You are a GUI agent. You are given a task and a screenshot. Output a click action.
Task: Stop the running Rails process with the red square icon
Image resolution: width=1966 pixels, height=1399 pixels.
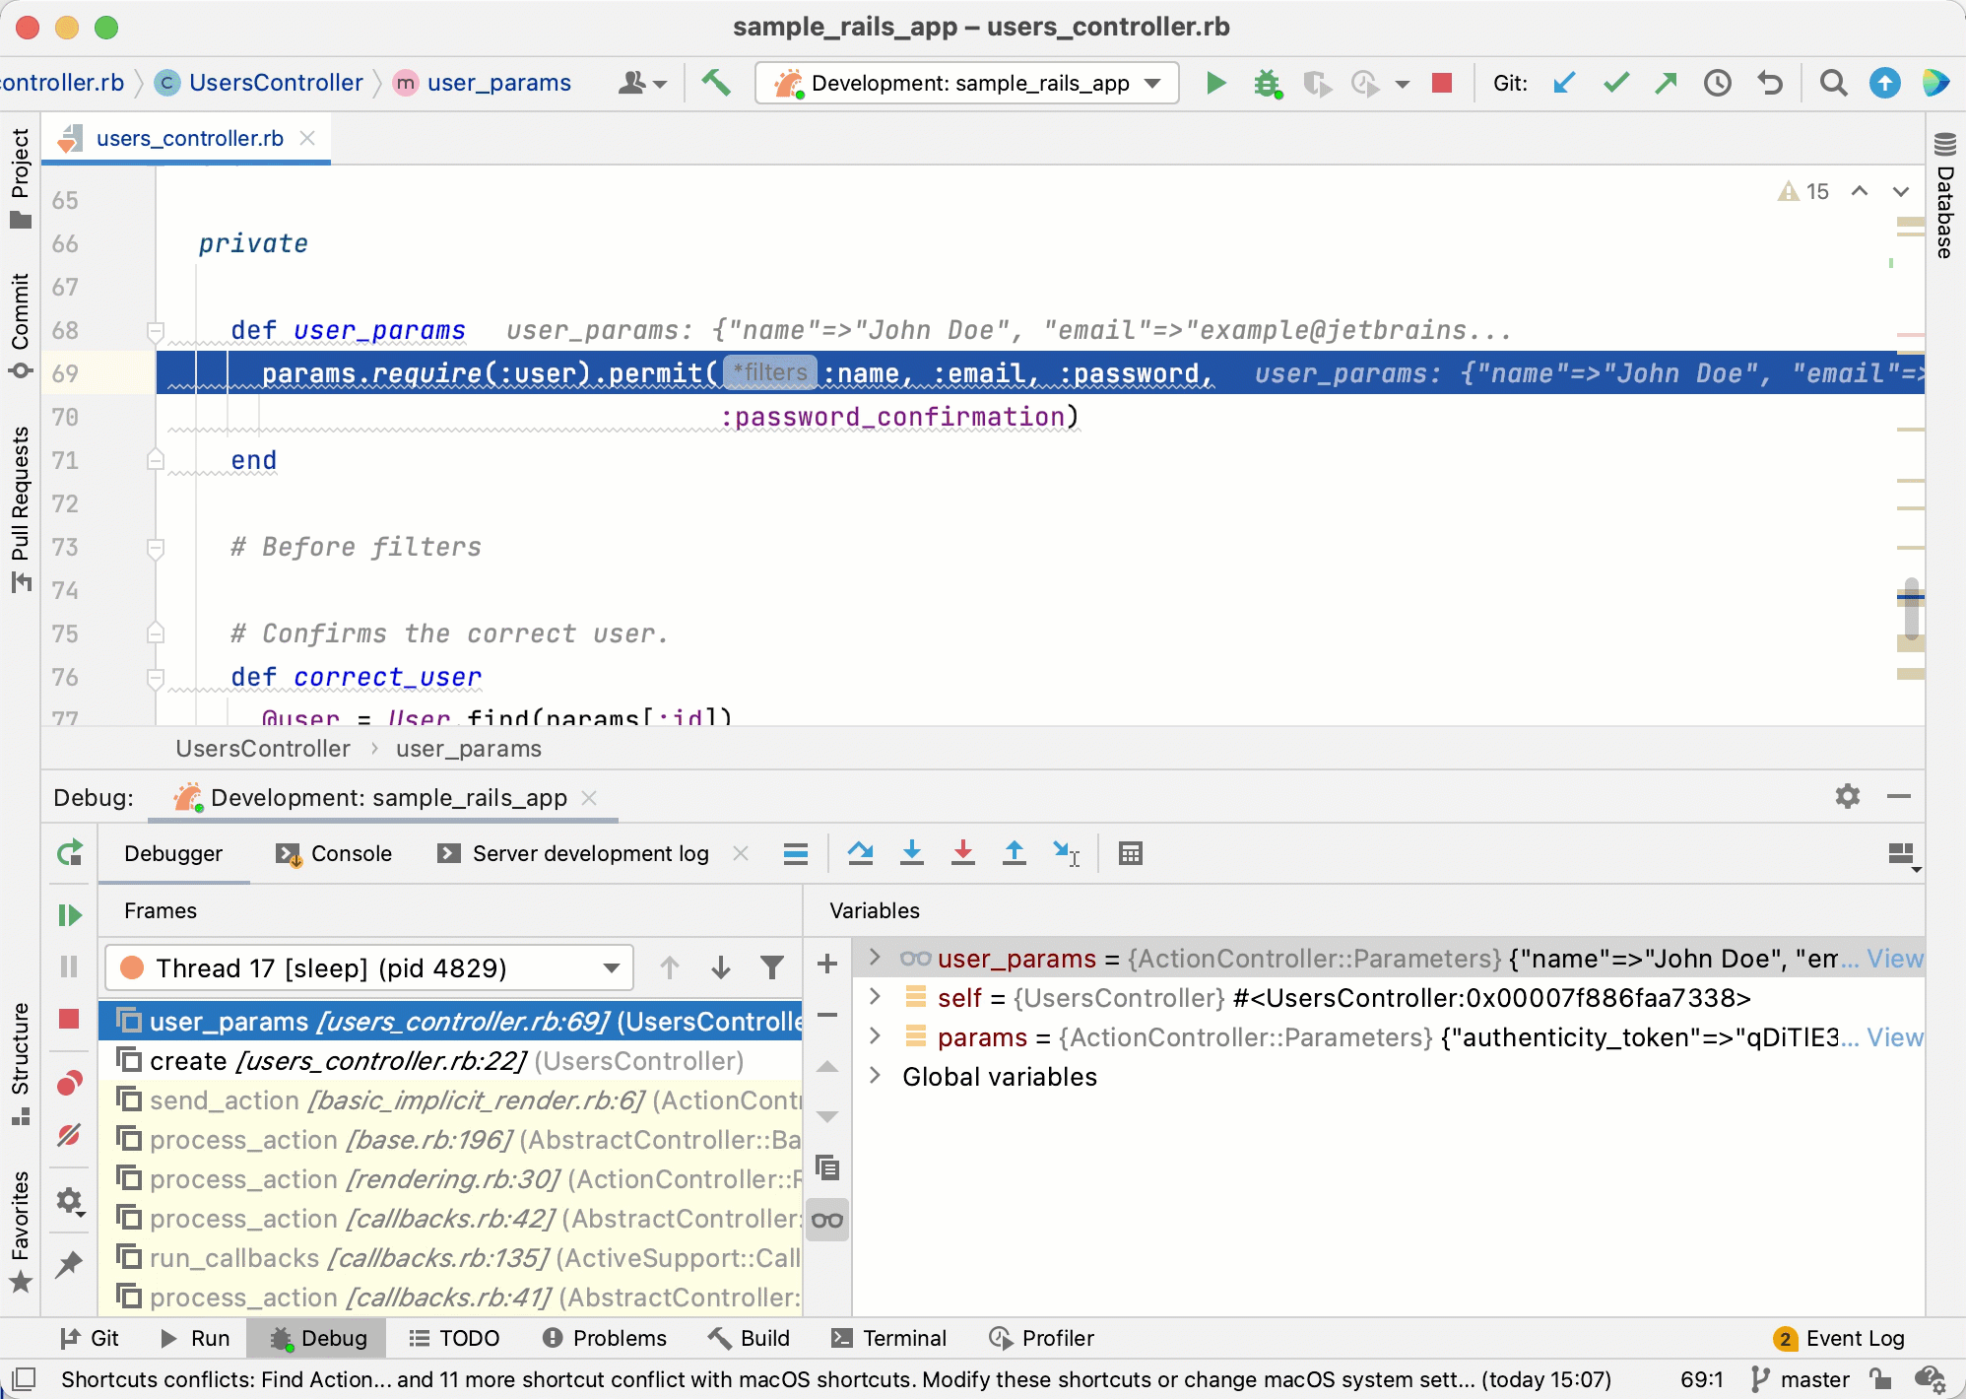click(1441, 83)
